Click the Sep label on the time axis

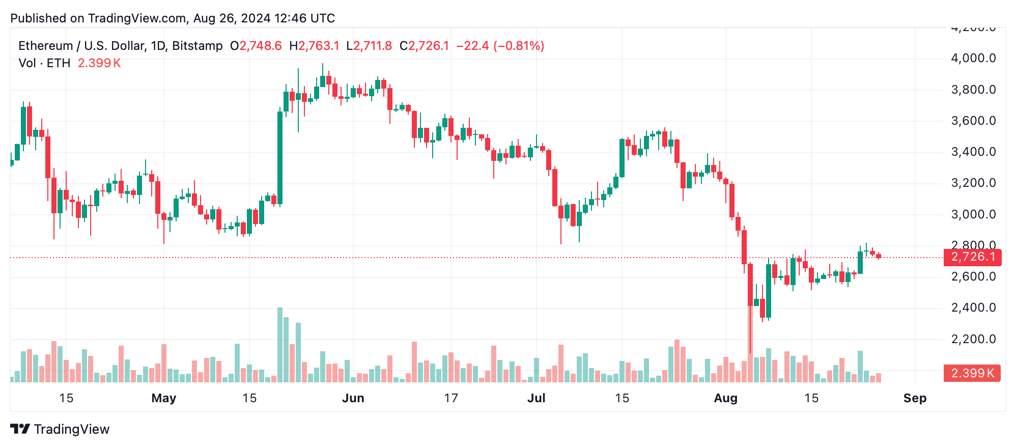point(915,398)
